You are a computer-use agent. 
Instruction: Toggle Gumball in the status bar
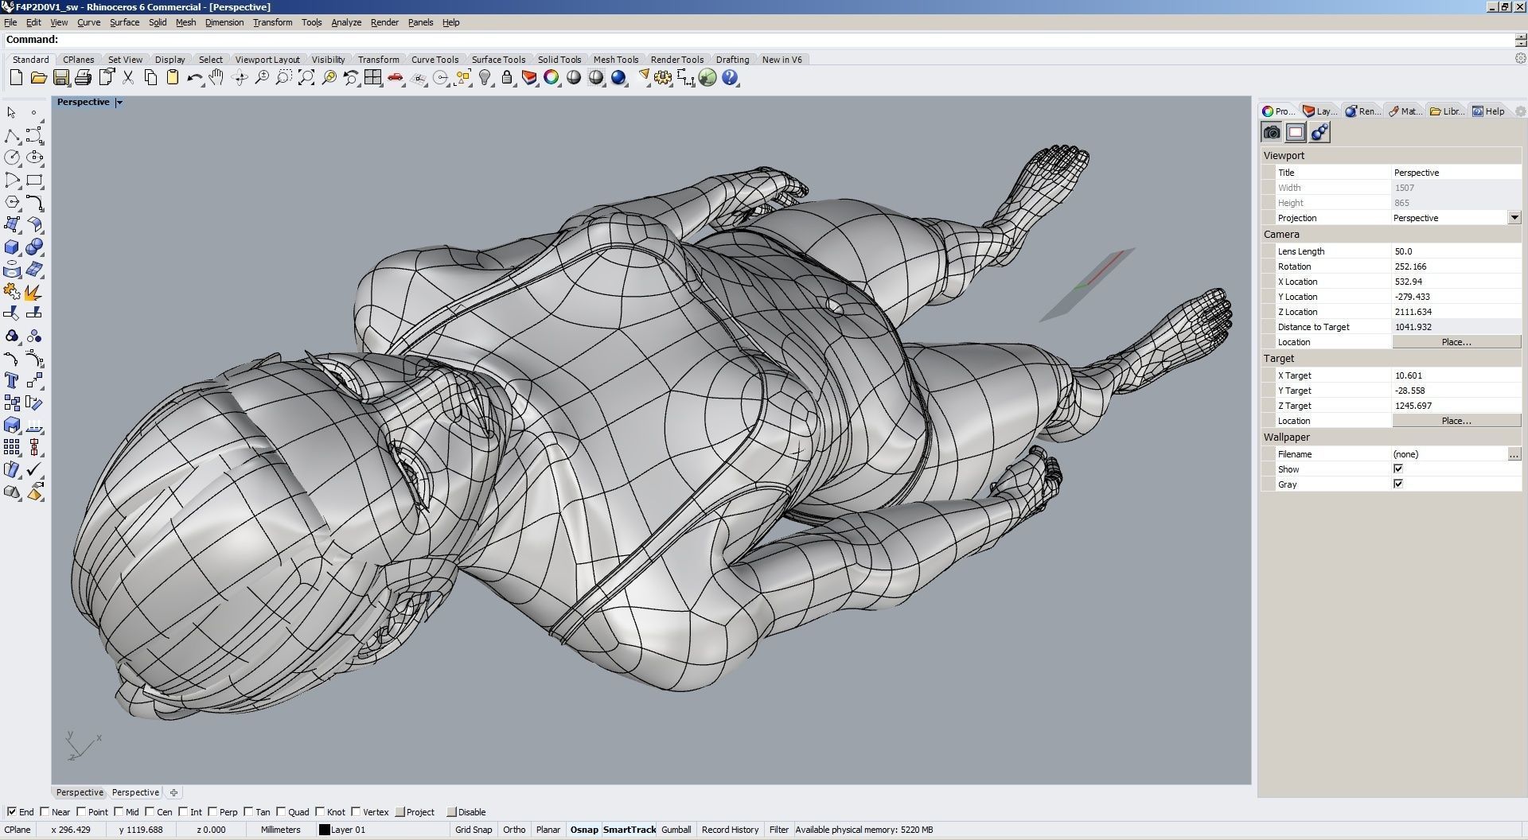tap(676, 830)
